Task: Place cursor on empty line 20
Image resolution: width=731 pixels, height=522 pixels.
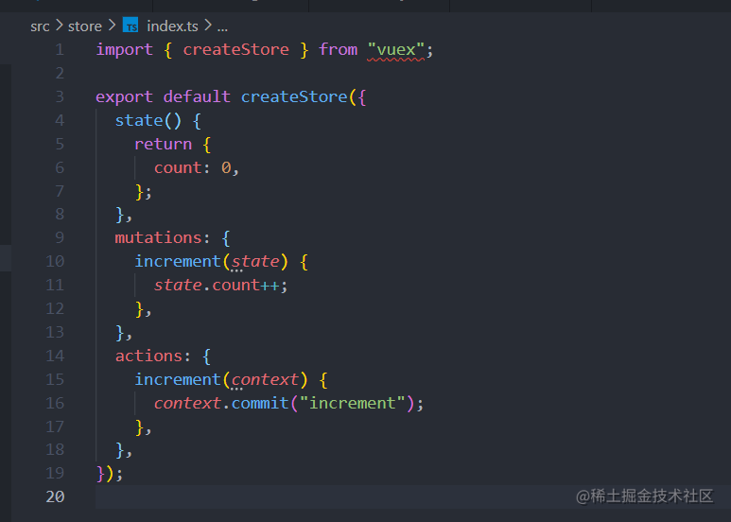Action: click(x=413, y=496)
